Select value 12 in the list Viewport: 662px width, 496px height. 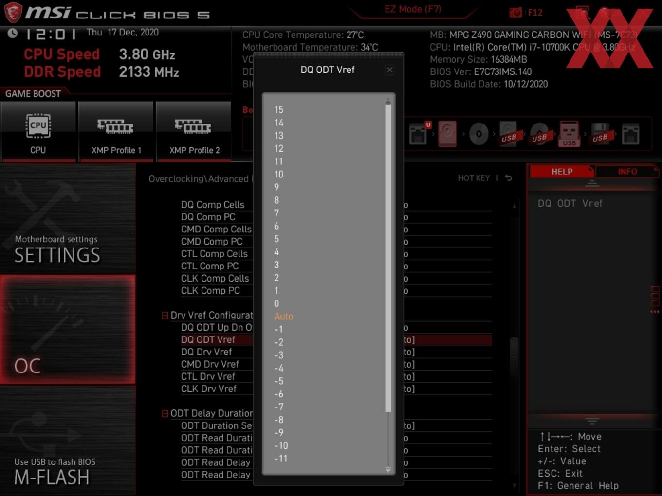tap(278, 149)
